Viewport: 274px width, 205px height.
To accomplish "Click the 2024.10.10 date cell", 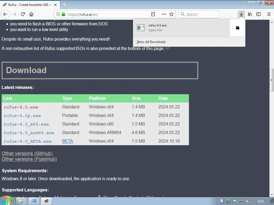I will (x=169, y=141).
